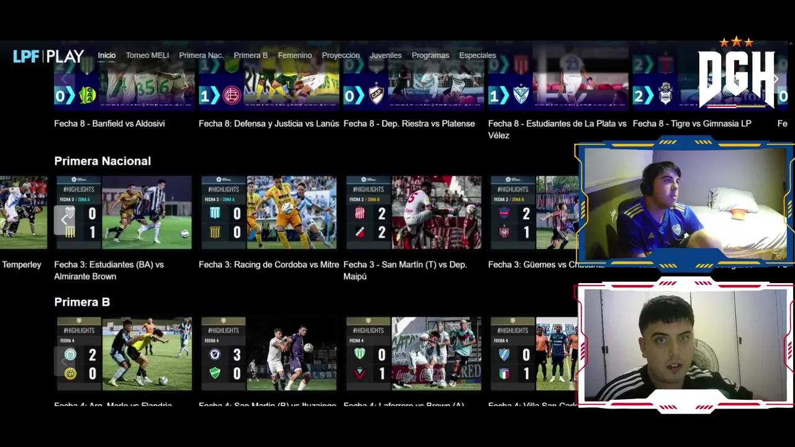Open the Inicio tab

pyautogui.click(x=107, y=55)
